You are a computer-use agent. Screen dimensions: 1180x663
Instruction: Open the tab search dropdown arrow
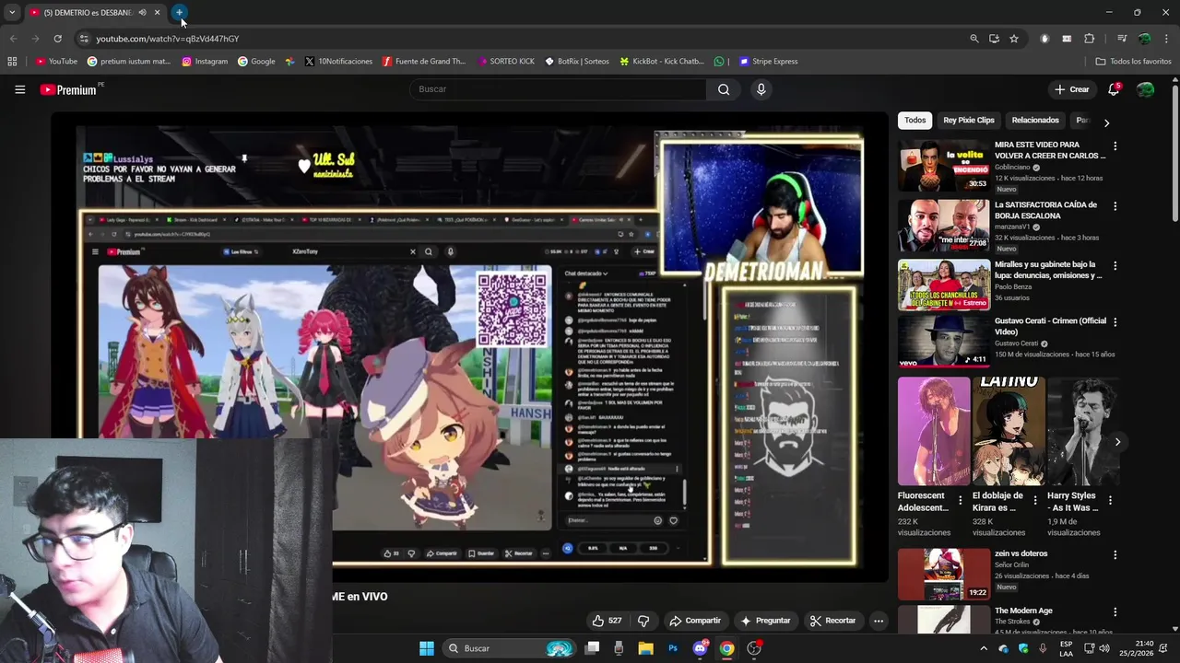(x=12, y=13)
